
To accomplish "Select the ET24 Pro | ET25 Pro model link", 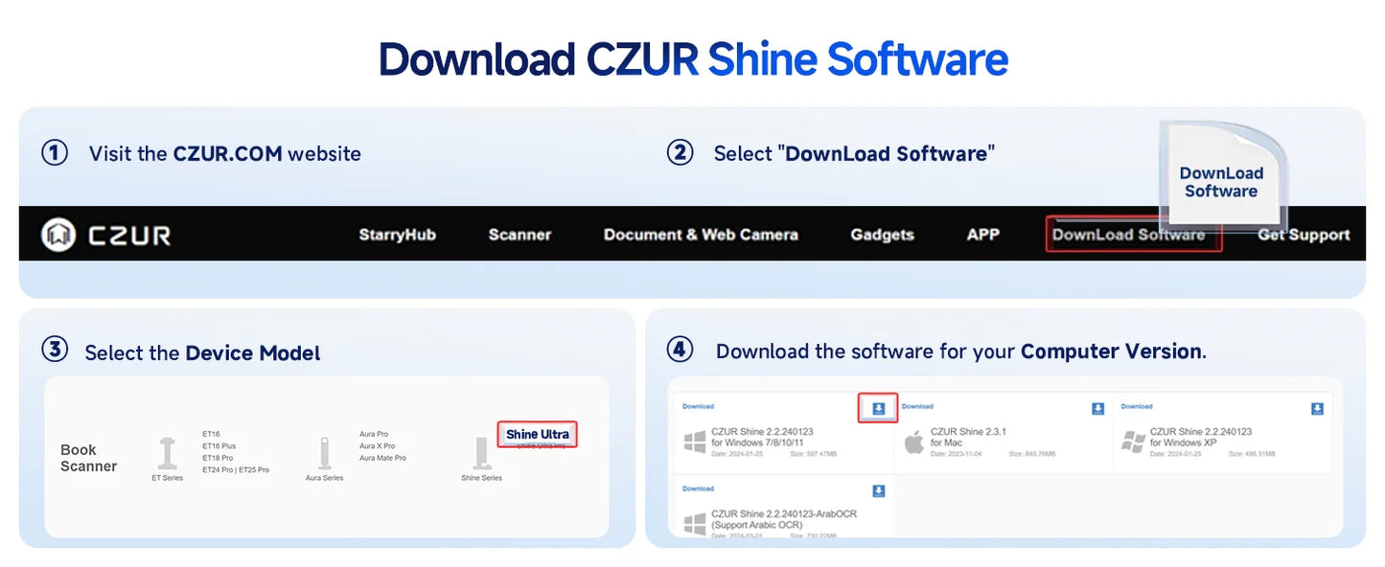I will click(234, 468).
